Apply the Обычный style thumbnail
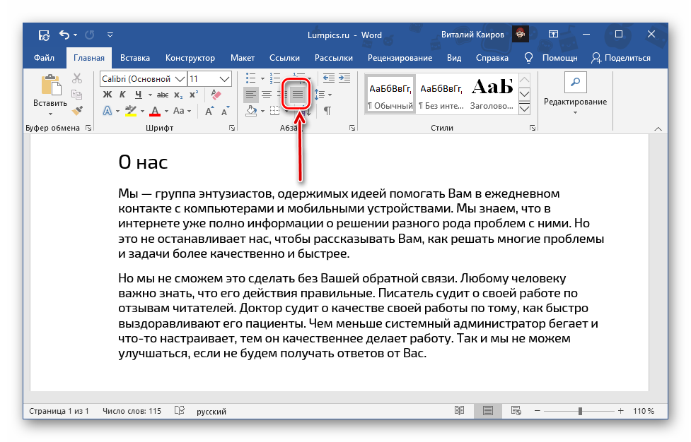This screenshot has width=691, height=442. tap(390, 95)
